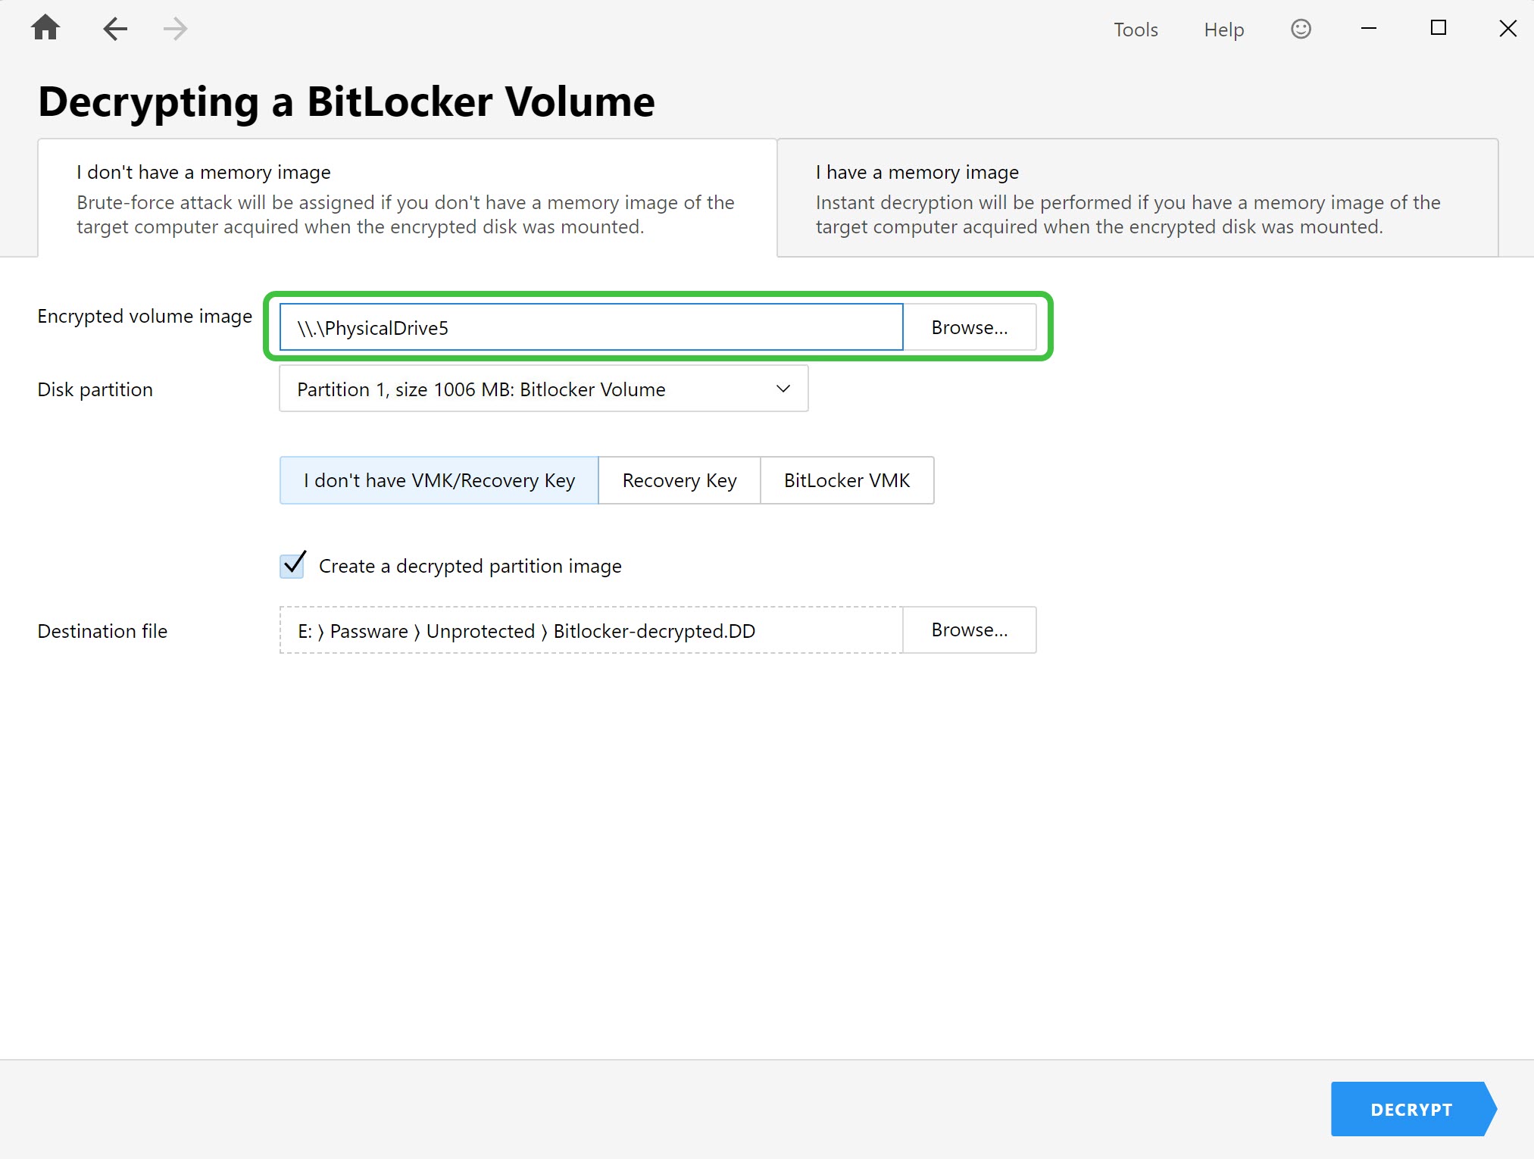Go to the Home screen icon
The image size is (1534, 1159).
click(x=45, y=28)
